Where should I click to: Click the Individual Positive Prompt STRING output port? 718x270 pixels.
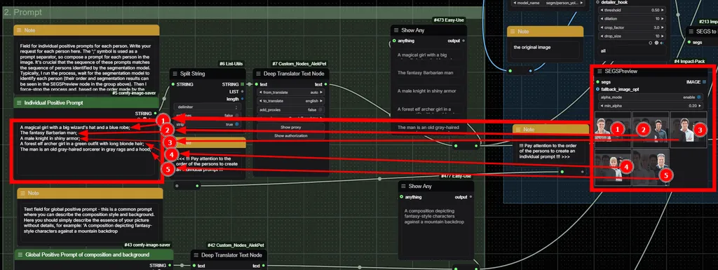tap(155, 113)
